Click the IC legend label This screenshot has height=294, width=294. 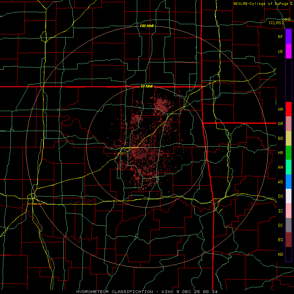pyautogui.click(x=281, y=211)
